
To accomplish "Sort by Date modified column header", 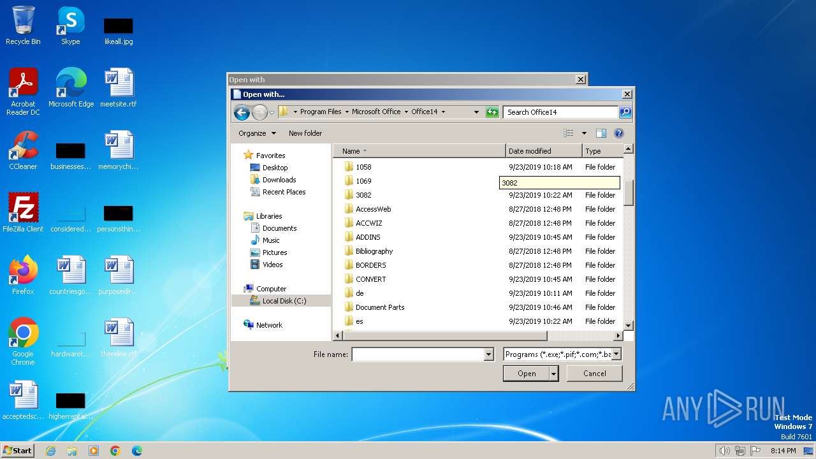I will tap(544, 151).
